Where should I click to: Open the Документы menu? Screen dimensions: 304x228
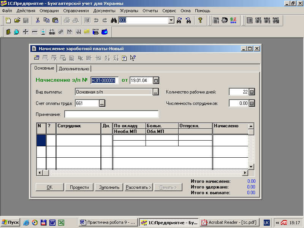[x=104, y=11]
